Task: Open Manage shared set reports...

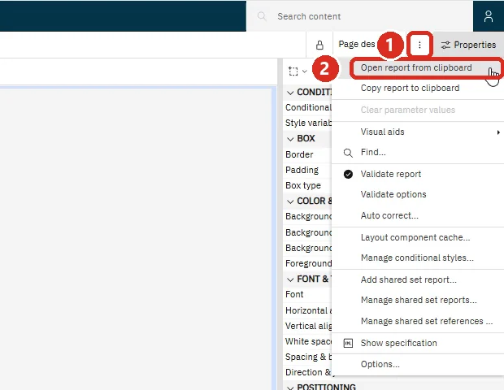Action: click(x=418, y=300)
